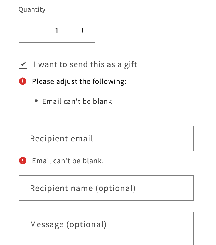Click the red error icon beside "Please adjust the following"

pyautogui.click(x=23, y=81)
